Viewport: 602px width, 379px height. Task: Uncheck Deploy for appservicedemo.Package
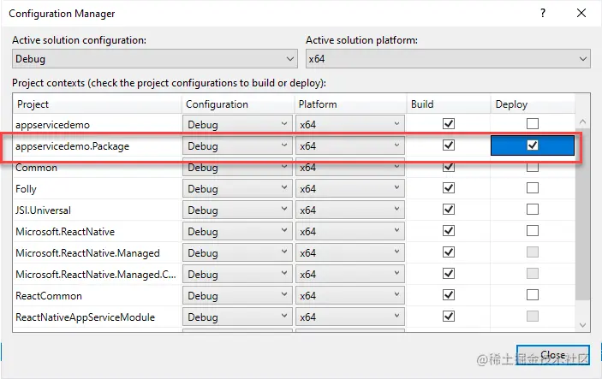533,145
